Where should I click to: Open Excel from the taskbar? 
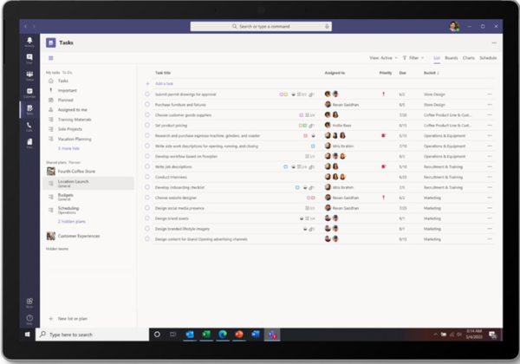point(206,335)
